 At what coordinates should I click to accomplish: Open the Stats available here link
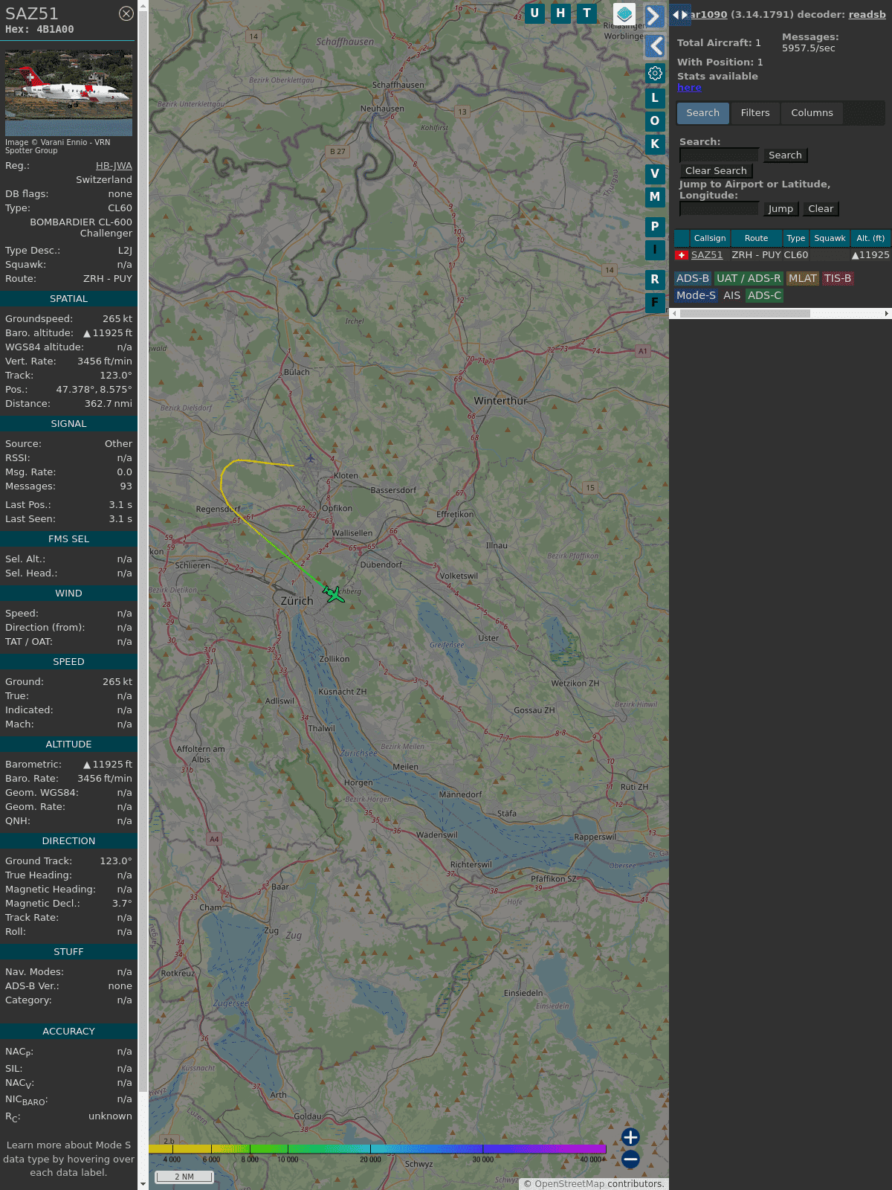[x=689, y=87]
